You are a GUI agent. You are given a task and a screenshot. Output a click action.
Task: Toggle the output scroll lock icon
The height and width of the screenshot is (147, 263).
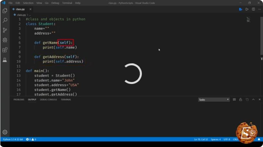tap(241, 100)
